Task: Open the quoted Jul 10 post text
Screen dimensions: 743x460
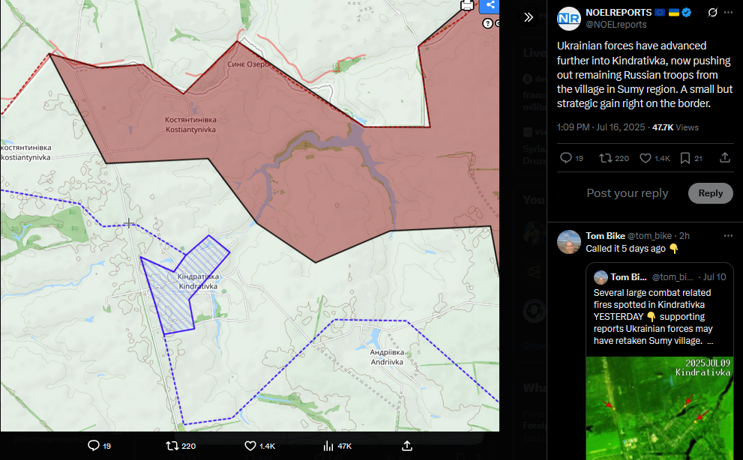Action: [653, 316]
